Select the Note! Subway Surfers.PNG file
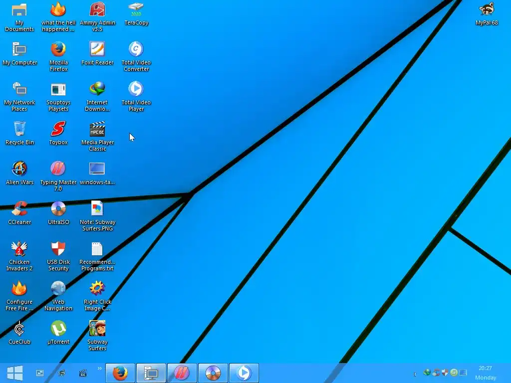 click(x=97, y=216)
